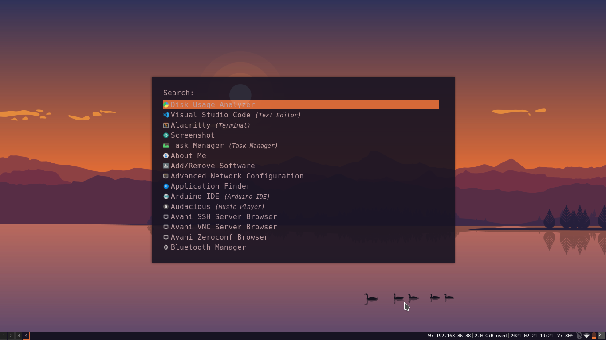The height and width of the screenshot is (340, 606).
Task: Click the Add/Remove Software download icon
Action: [166, 166]
